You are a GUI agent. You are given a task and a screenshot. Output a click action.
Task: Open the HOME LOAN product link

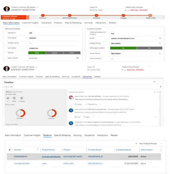pyautogui.click(x=68, y=163)
